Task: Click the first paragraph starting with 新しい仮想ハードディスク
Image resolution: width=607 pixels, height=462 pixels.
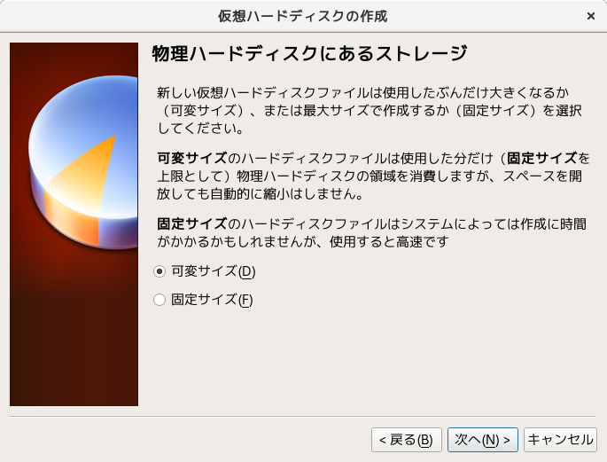Action: click(370, 110)
